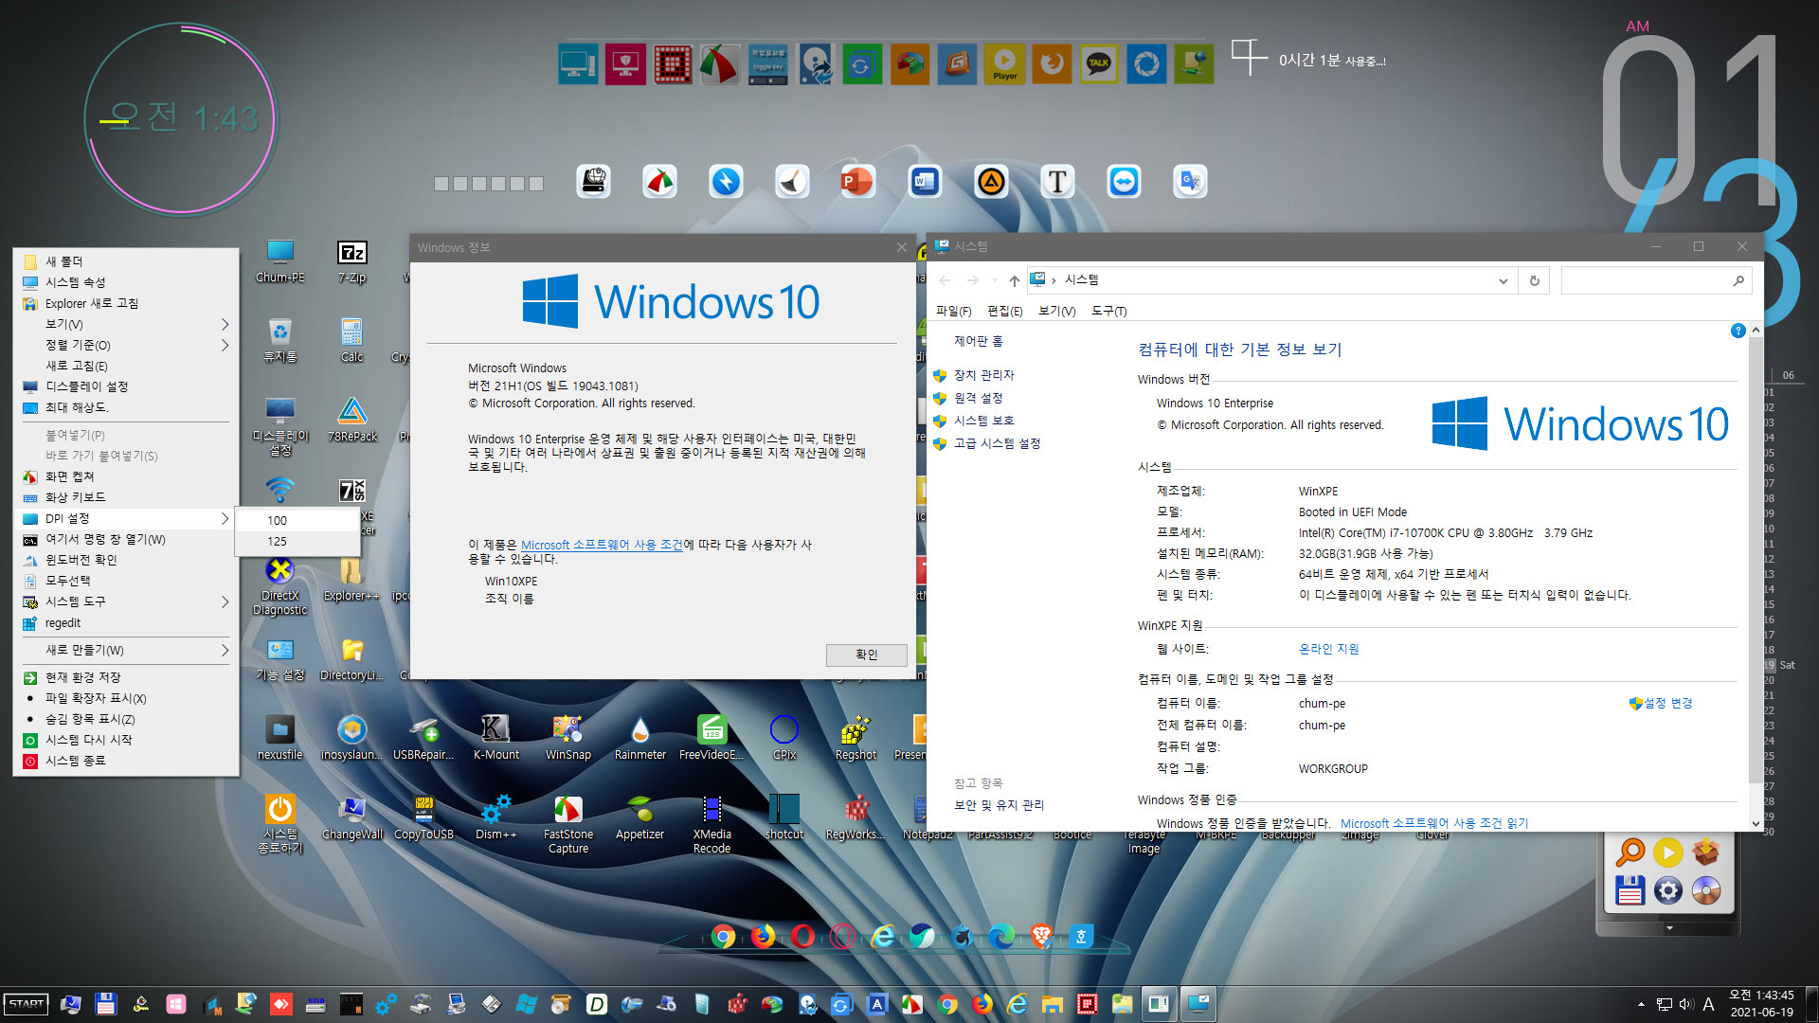The image size is (1819, 1023).
Task: Launch Rainmeter from the desktop
Action: pos(639,738)
